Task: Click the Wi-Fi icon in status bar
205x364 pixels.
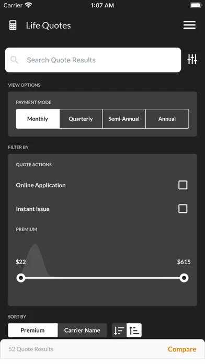Action: pos(29,5)
